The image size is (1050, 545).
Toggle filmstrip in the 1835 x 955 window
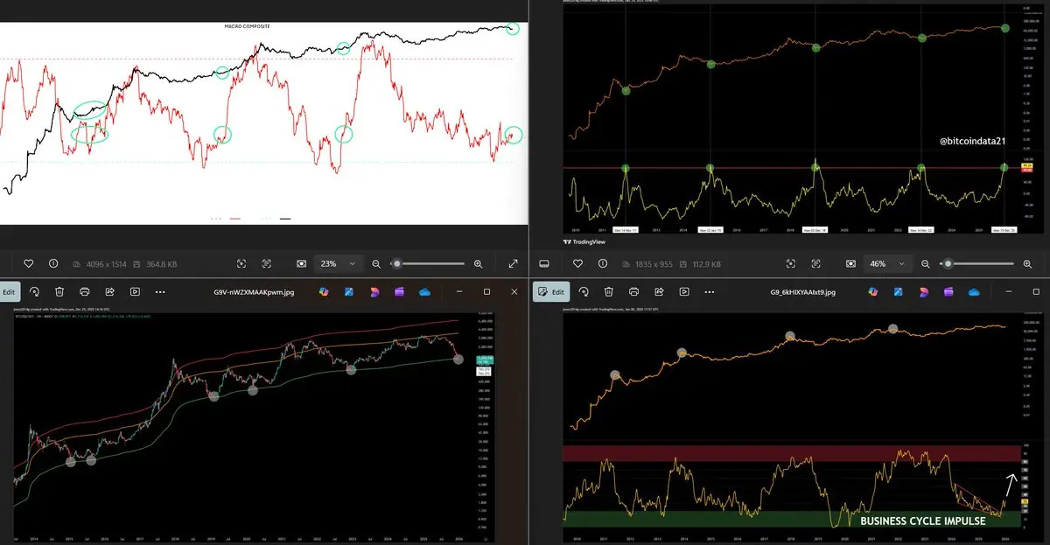pyautogui.click(x=542, y=263)
